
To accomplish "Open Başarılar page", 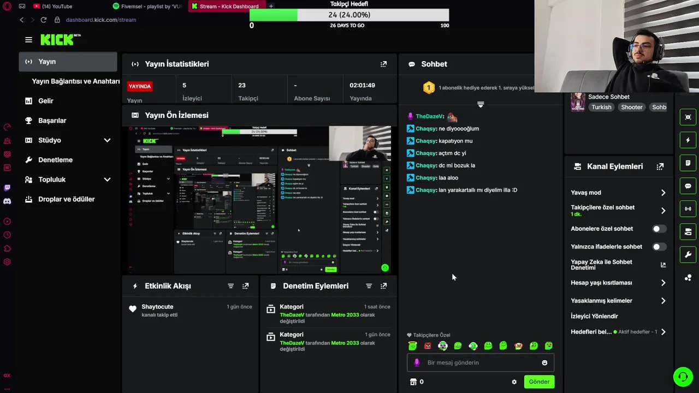I will click(52, 121).
